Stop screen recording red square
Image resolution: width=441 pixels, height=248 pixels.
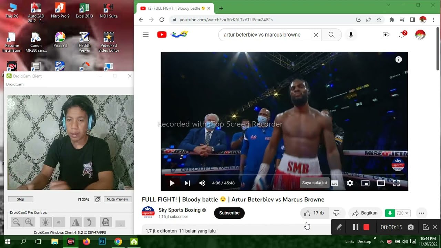click(367, 227)
